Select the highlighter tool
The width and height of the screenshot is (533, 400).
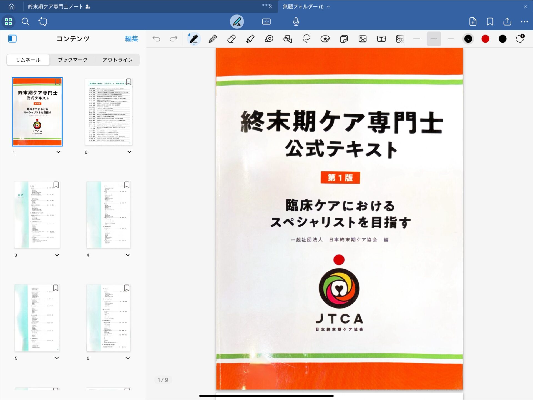point(250,39)
